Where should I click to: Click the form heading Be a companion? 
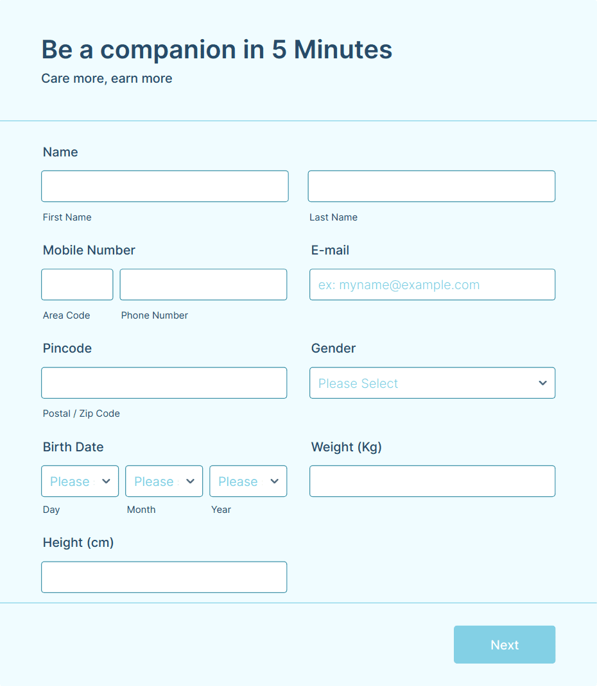(217, 49)
